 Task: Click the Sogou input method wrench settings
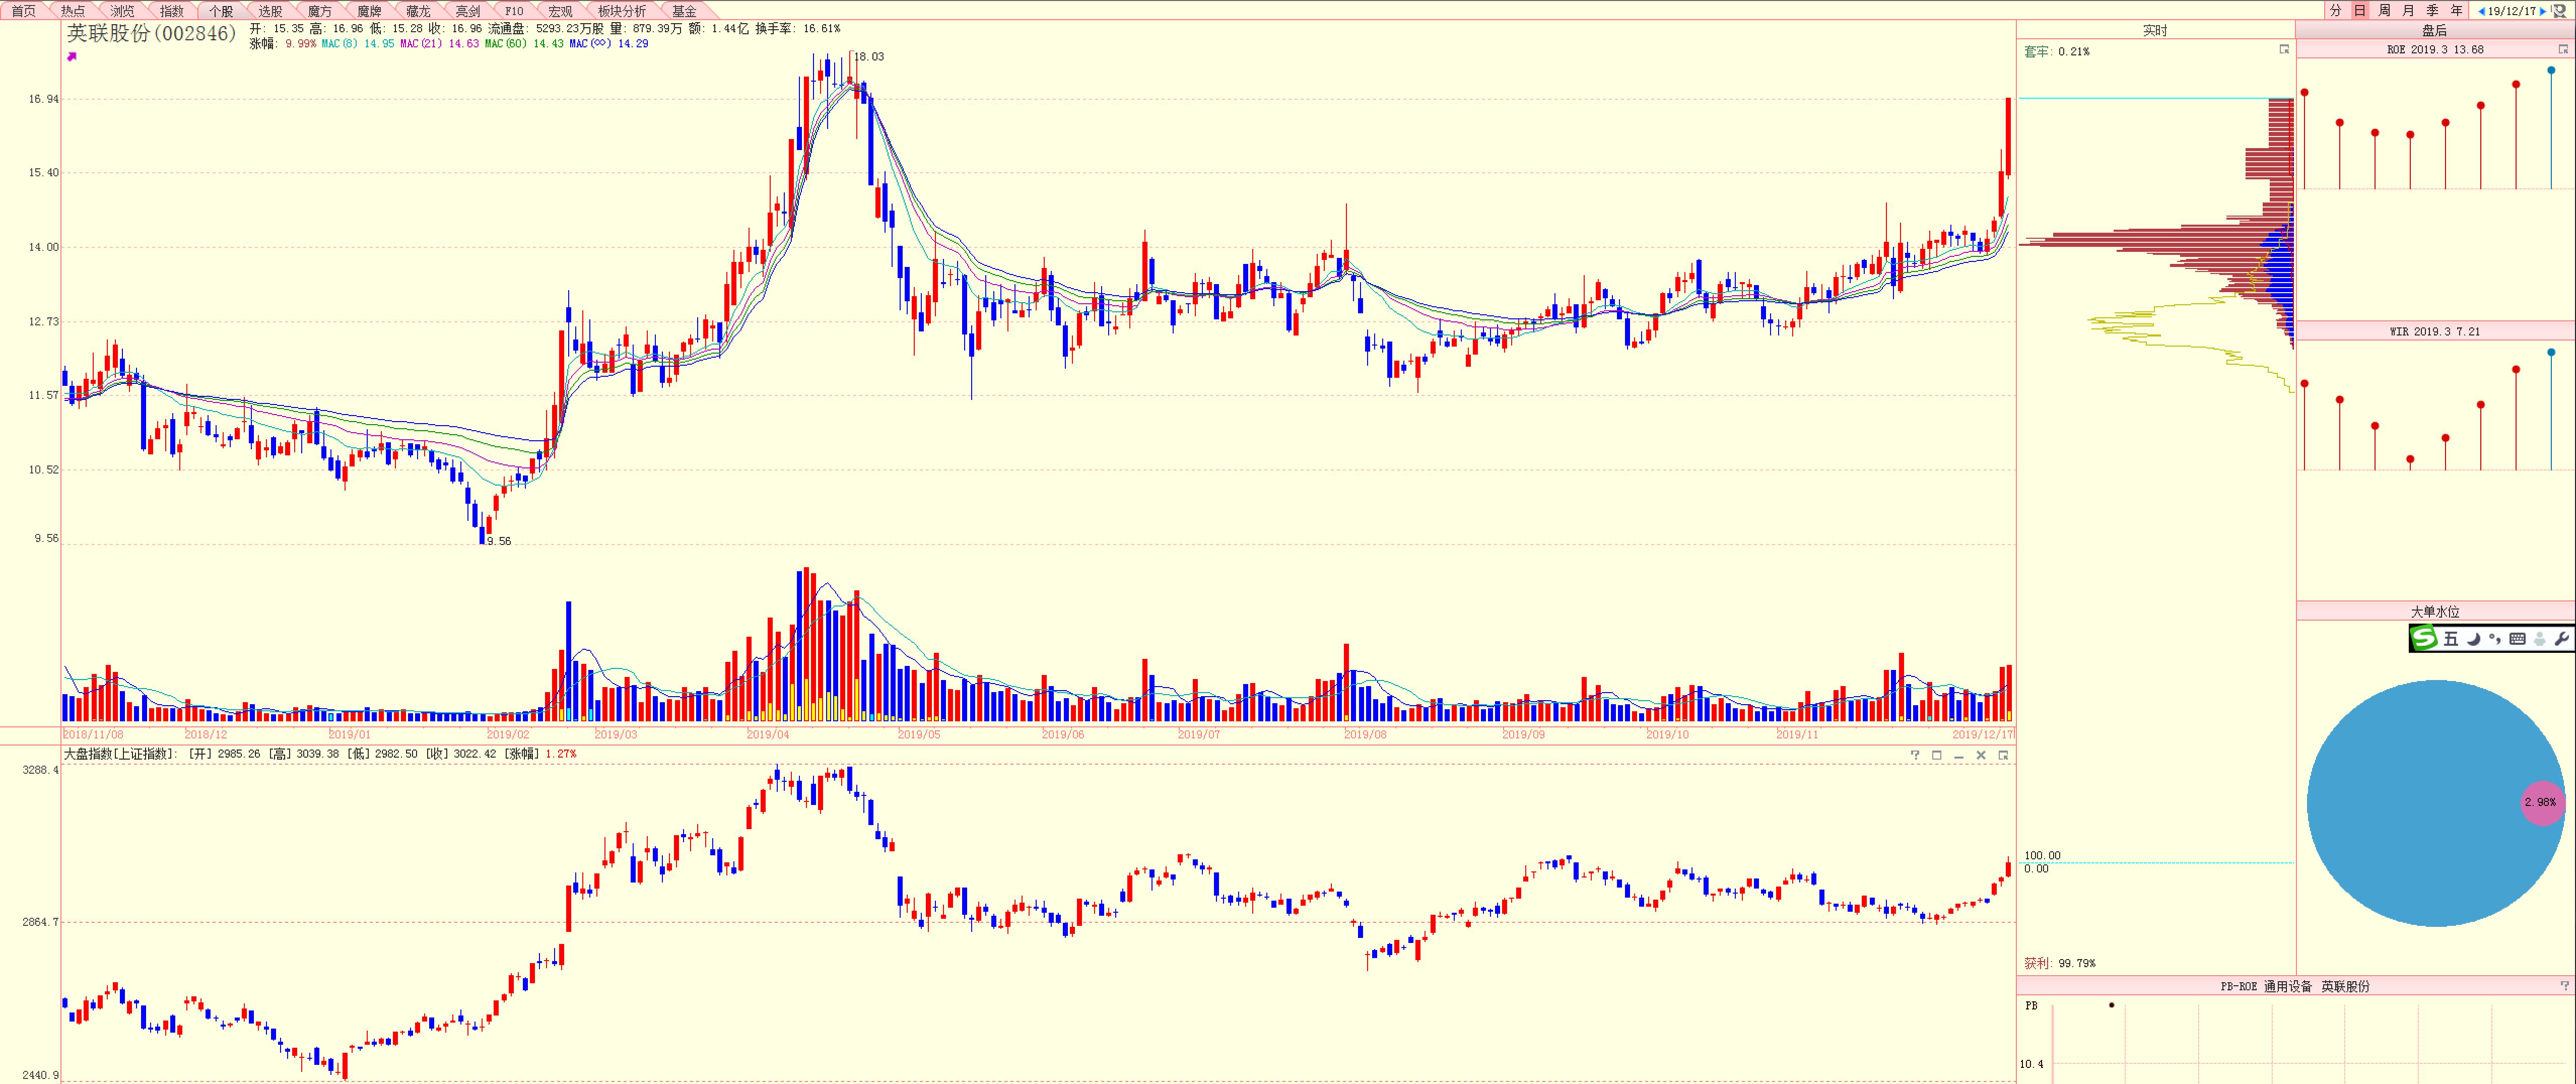pos(2561,639)
